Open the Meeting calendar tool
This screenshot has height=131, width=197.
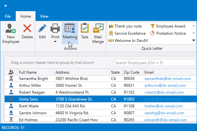click(70, 28)
